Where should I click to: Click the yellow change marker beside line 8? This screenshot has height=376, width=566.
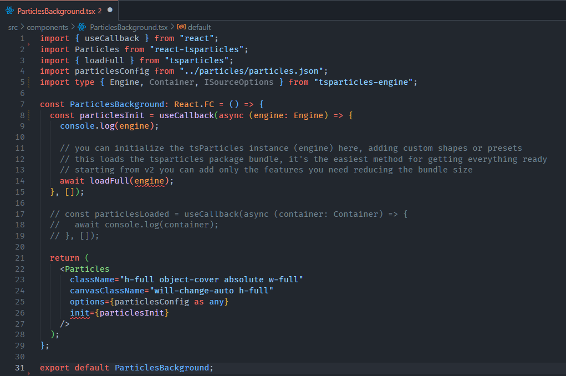[x=29, y=115]
